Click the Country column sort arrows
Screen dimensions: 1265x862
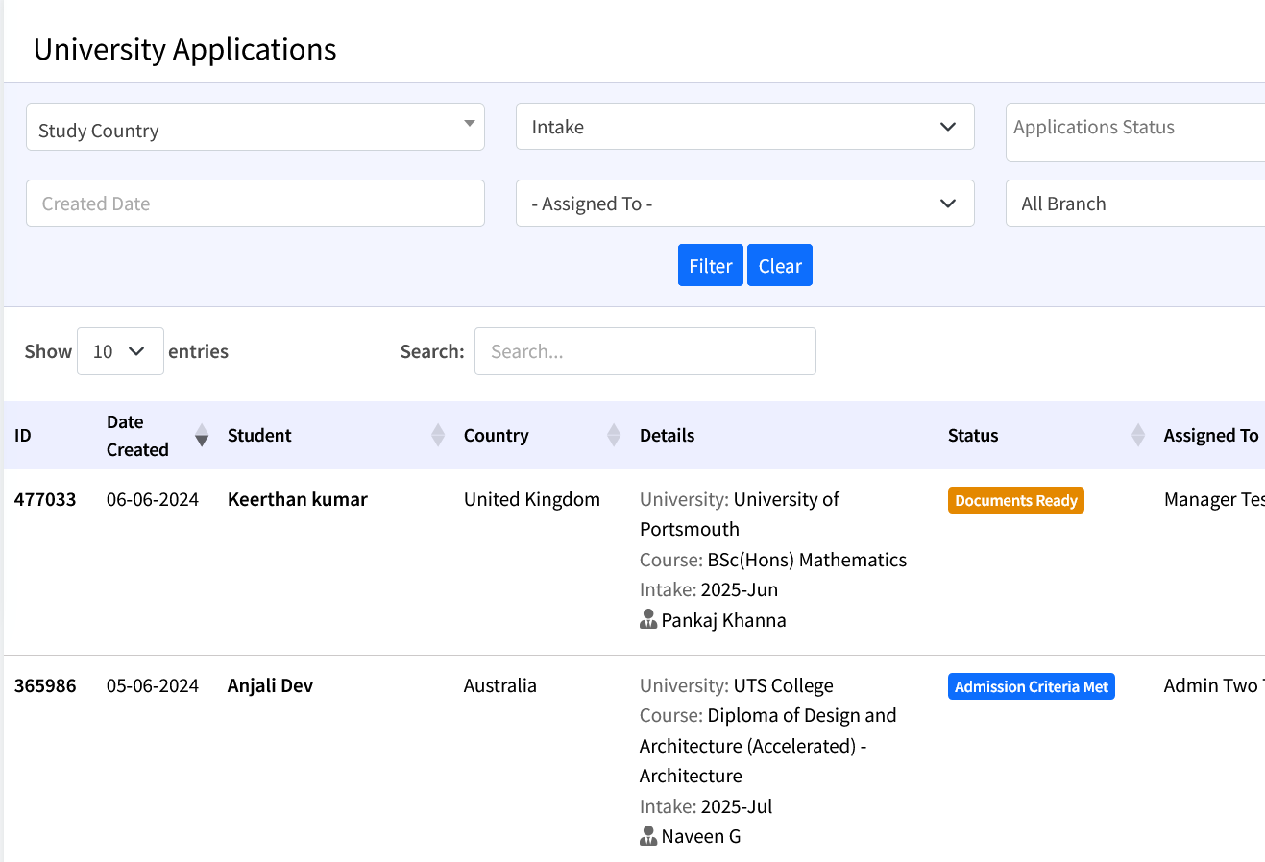tap(614, 436)
